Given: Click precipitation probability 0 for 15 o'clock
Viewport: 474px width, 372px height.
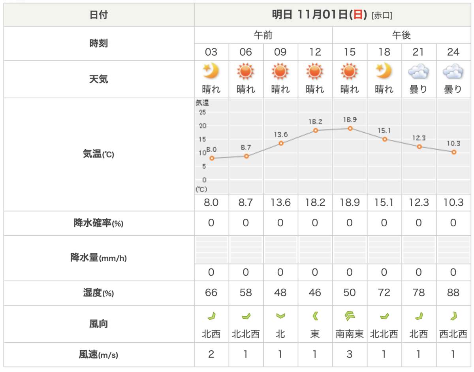Looking at the screenshot, I should (x=350, y=223).
